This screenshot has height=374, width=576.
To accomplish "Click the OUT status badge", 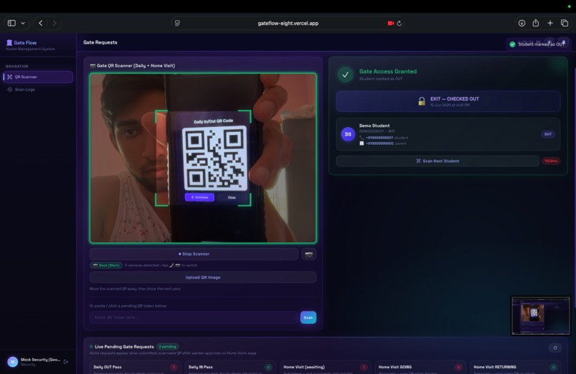I will (x=547, y=134).
